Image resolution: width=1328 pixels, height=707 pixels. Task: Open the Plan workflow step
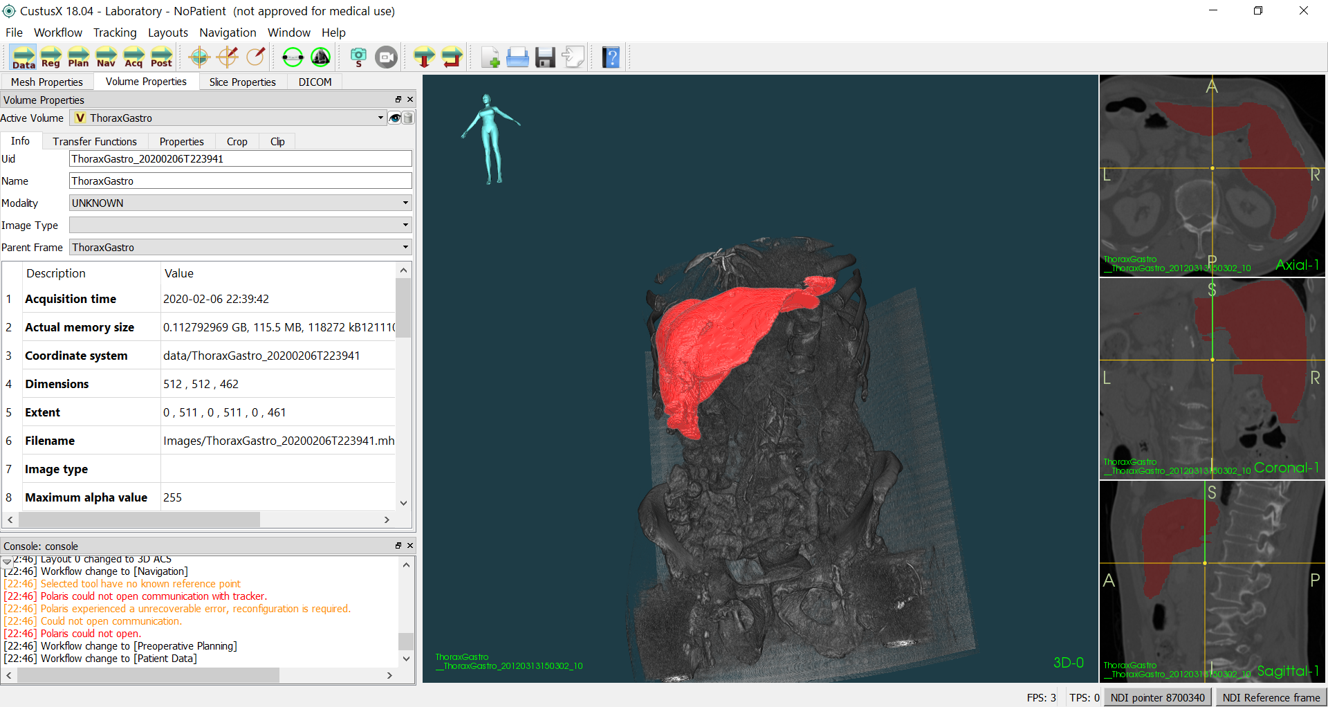[78, 57]
